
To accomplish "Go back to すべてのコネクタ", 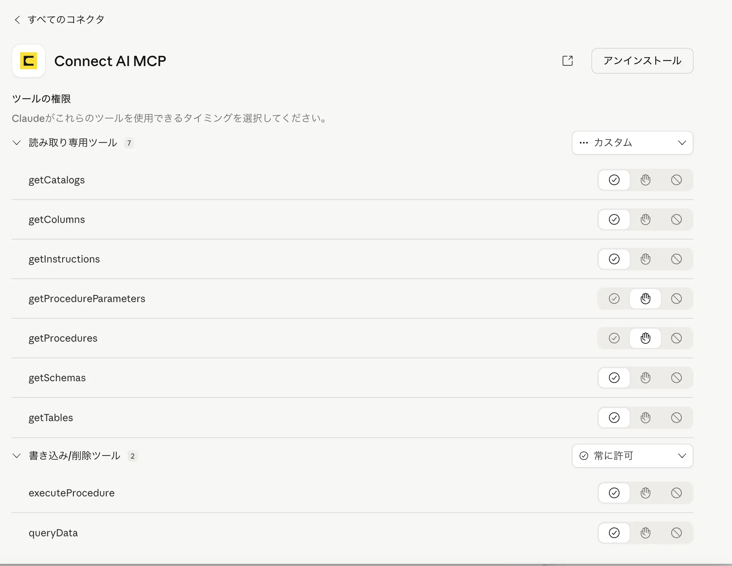I will [59, 19].
